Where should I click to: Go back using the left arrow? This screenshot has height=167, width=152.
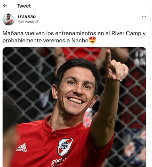point(5,6)
